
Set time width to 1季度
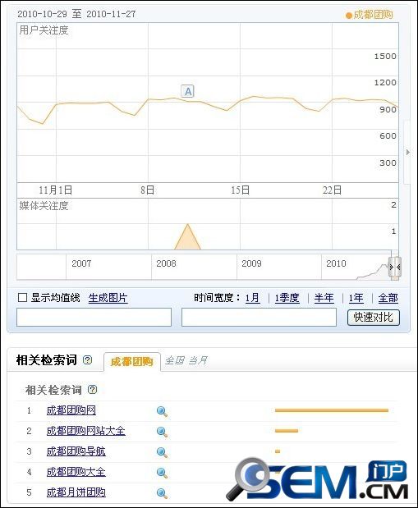(287, 298)
